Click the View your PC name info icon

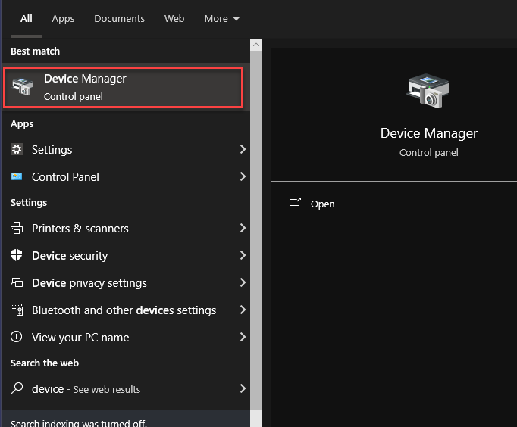17,338
